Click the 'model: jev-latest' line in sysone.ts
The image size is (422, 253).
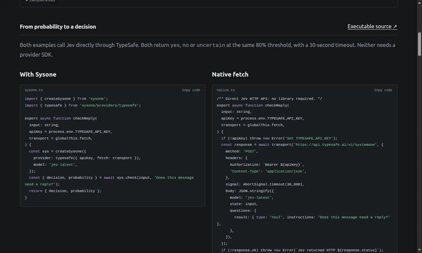point(55,164)
